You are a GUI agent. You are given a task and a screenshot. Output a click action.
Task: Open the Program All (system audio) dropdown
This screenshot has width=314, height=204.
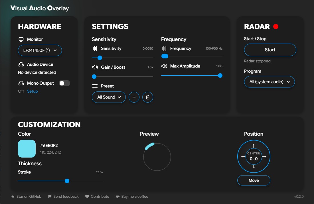269,81
